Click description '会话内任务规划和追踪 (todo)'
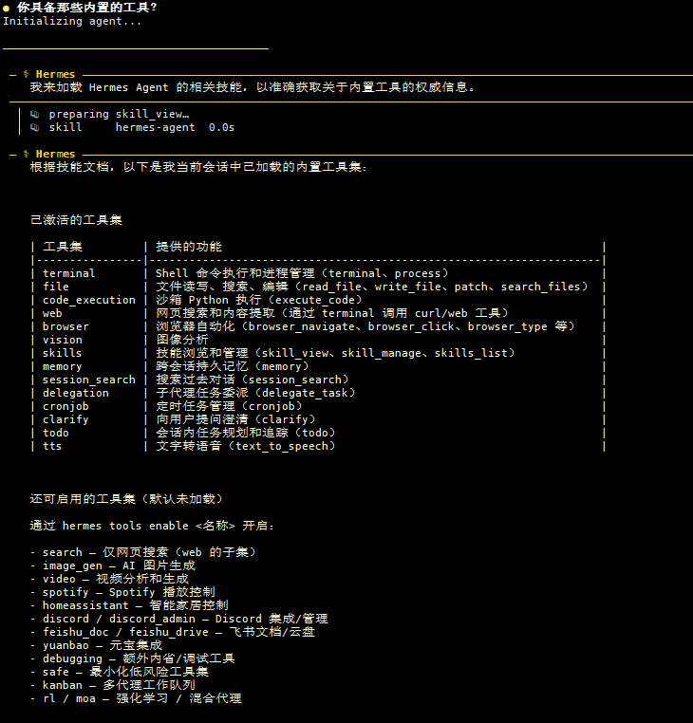This screenshot has height=723, width=693. tap(246, 433)
